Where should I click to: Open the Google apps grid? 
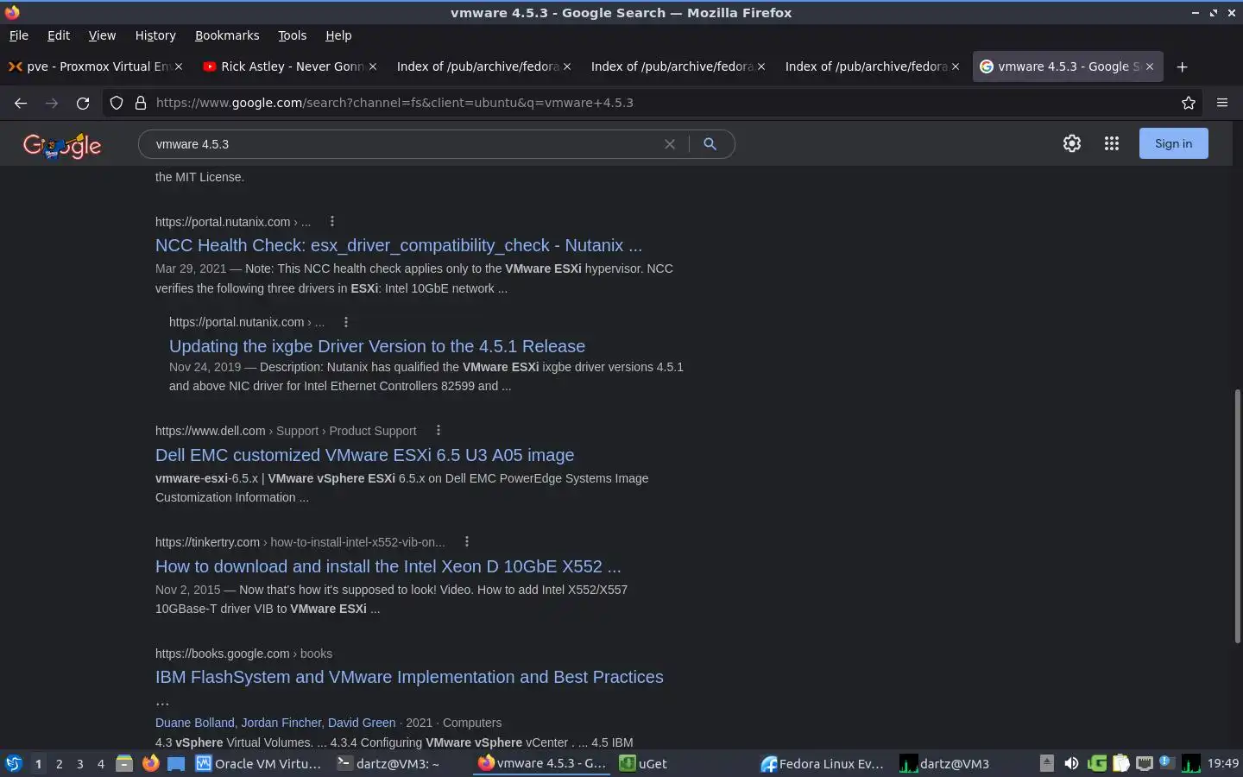pos(1112,144)
